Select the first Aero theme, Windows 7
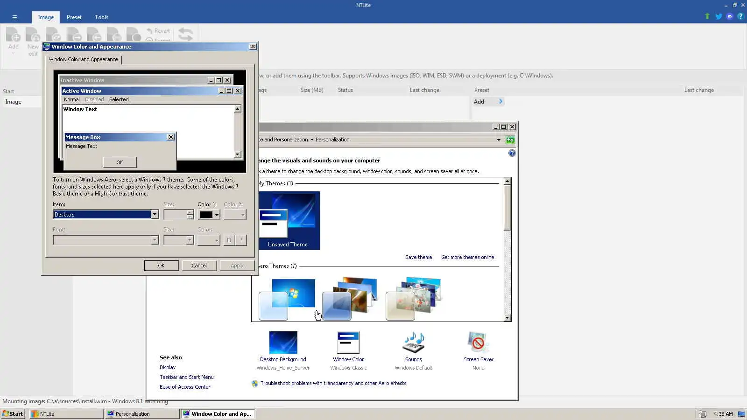This screenshot has height=420, width=747. pos(287,299)
